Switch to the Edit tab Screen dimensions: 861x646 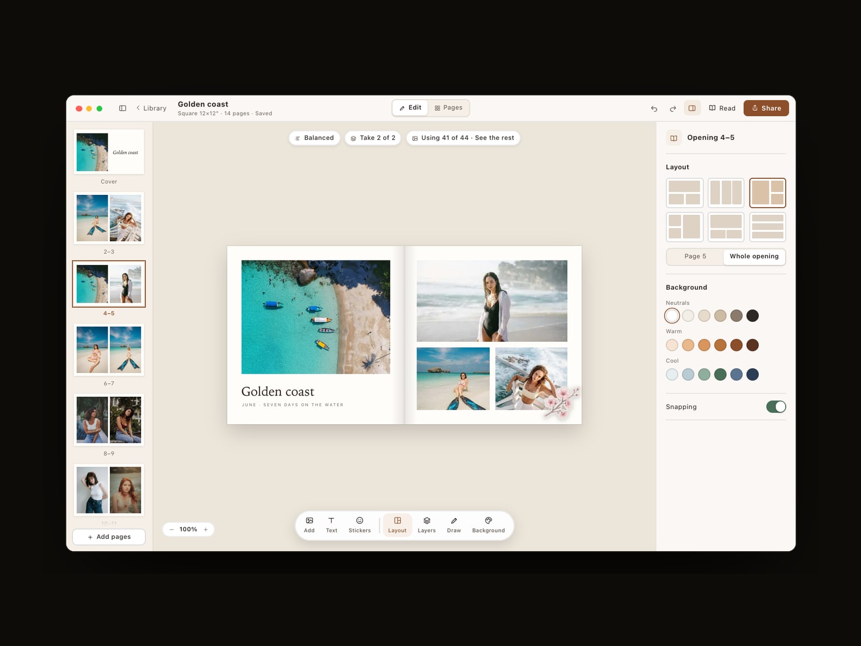point(411,108)
